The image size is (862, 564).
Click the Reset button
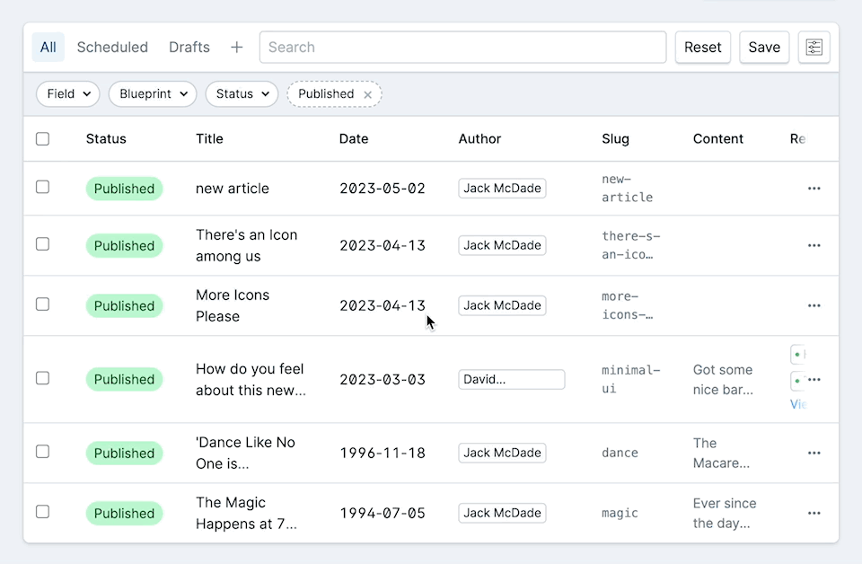tap(702, 48)
